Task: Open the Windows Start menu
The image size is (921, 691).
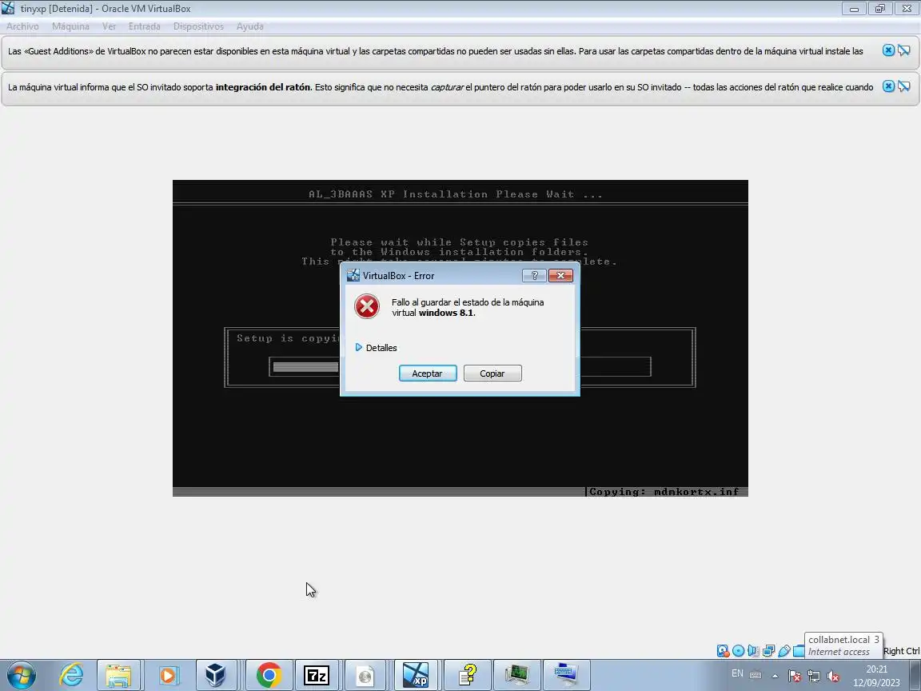Action: point(22,674)
